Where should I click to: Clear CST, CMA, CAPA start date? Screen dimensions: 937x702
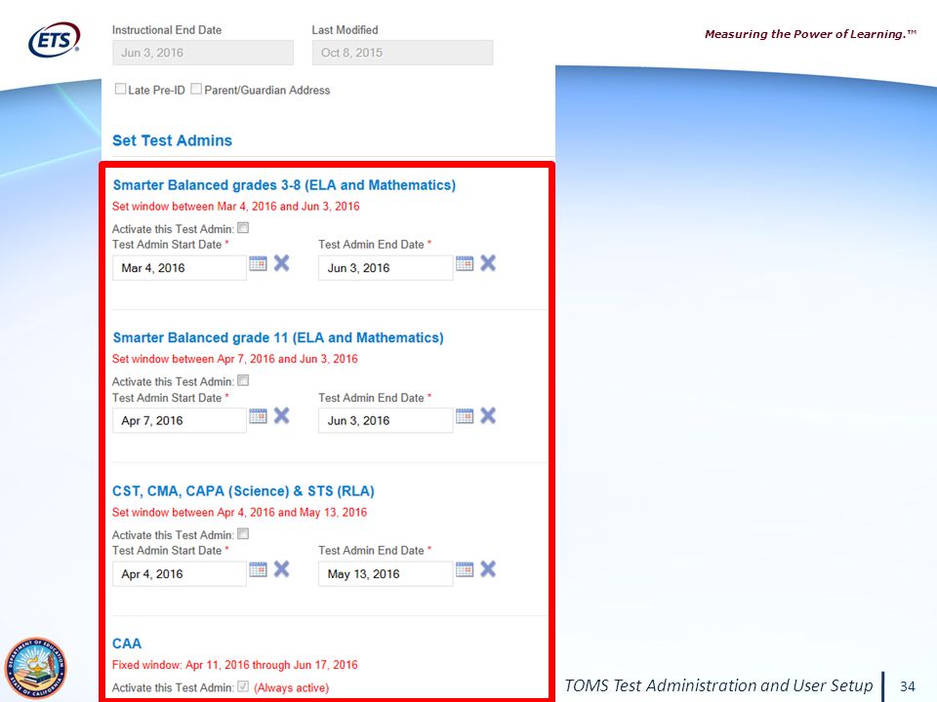point(281,569)
